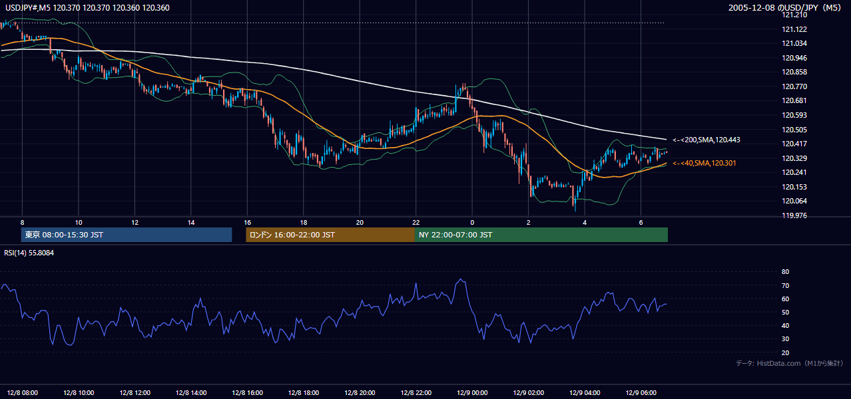Click the bottom timestamp 12/8 14:00
Screen dimensions: 851x399
coord(191,392)
